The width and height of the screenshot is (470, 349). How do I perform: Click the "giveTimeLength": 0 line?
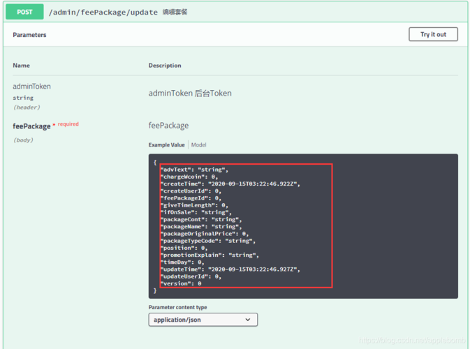click(x=194, y=205)
